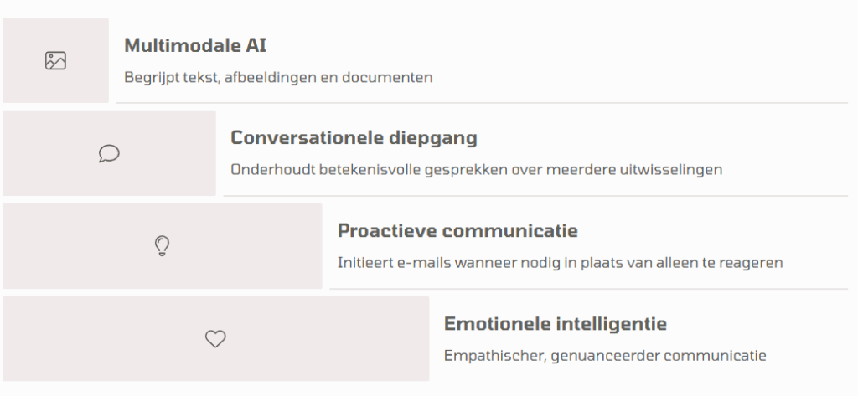This screenshot has height=396, width=858.
Task: Click the word 'AI' in the first heading
Action: pos(256,45)
